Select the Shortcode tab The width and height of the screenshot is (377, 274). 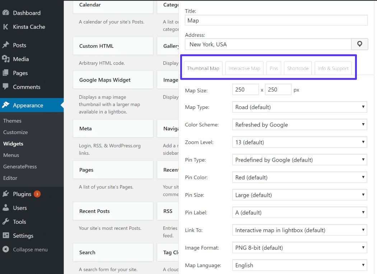pos(298,68)
